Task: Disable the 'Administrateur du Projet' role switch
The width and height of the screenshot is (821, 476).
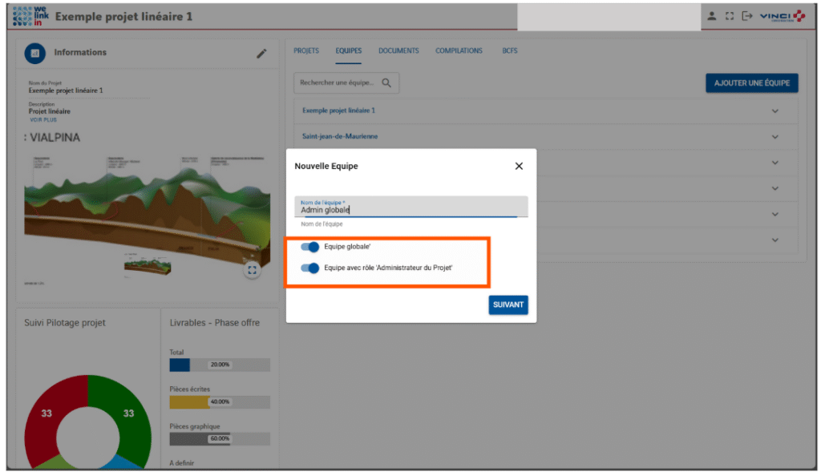Action: coord(309,268)
